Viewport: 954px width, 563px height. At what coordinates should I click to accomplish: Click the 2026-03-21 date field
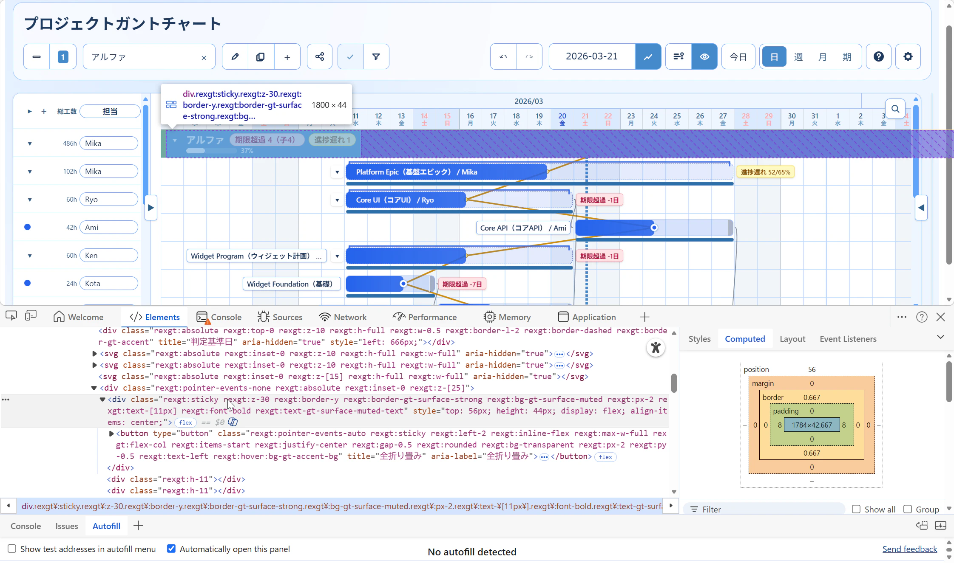click(x=591, y=56)
